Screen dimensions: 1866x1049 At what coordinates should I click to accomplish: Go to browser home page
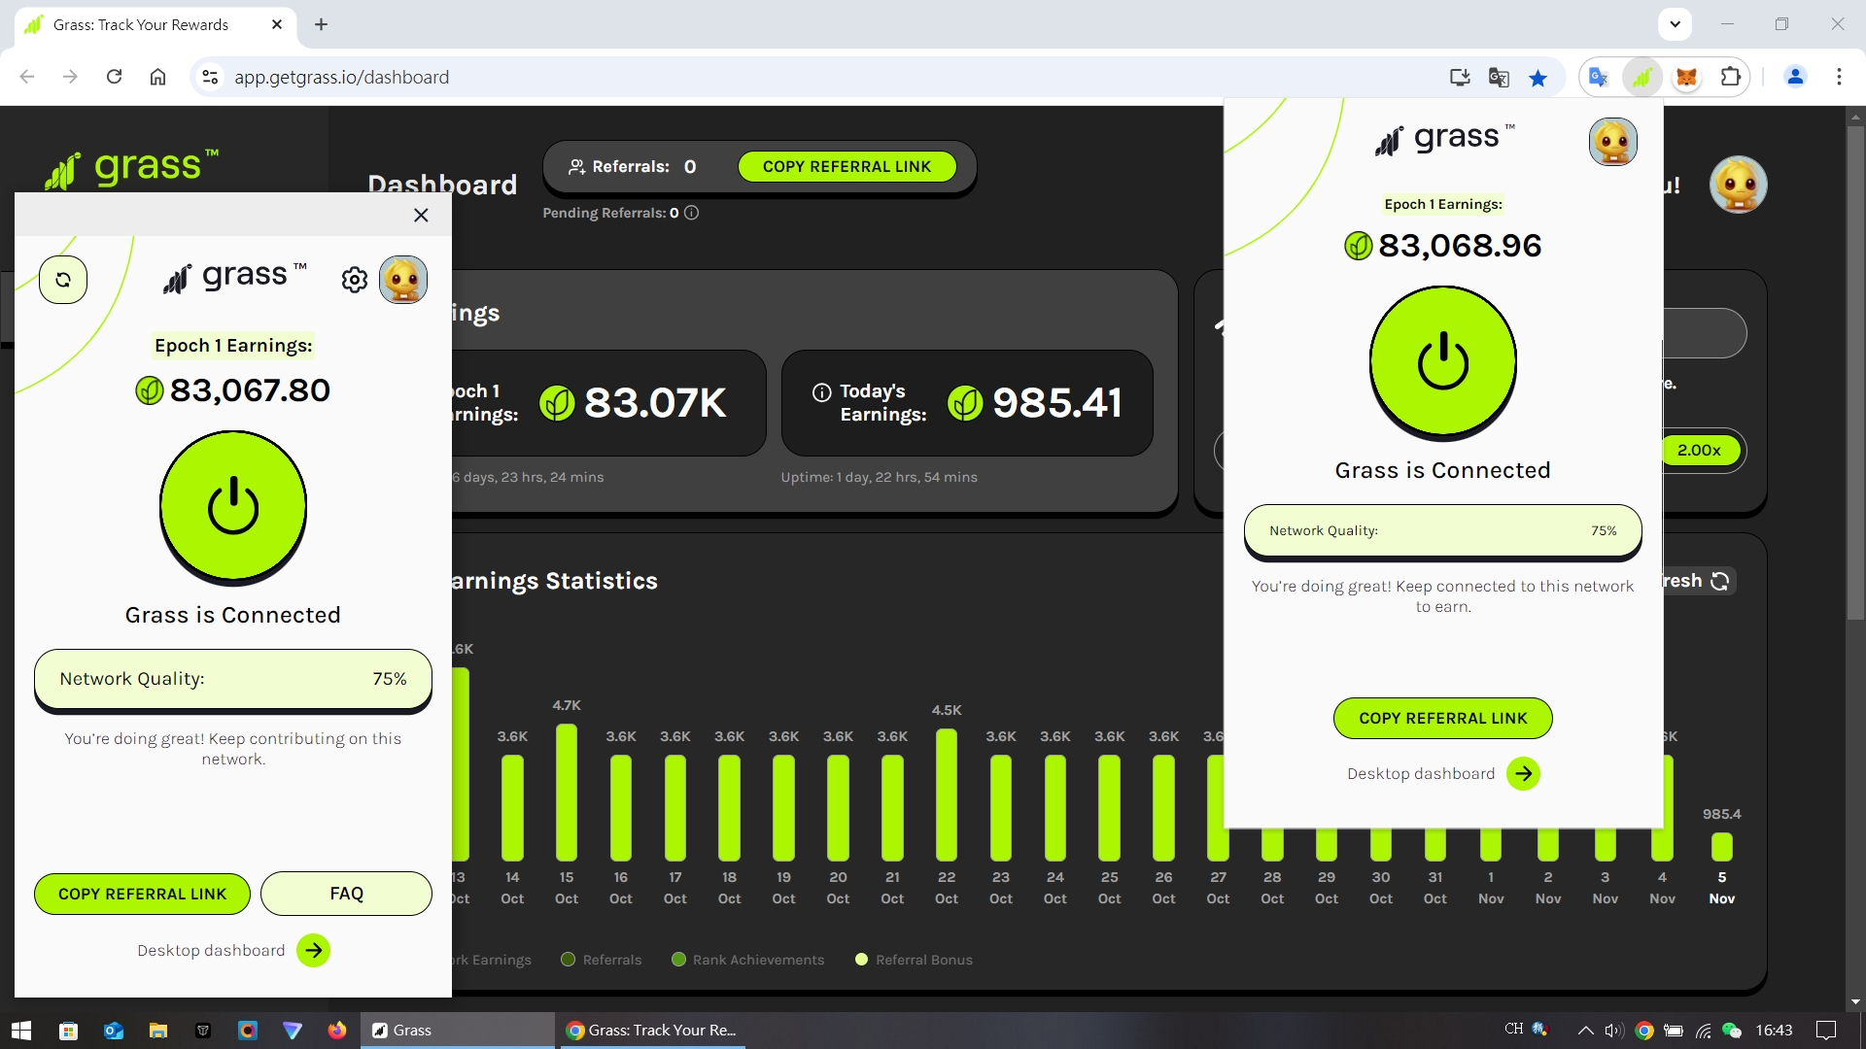pyautogui.click(x=157, y=77)
